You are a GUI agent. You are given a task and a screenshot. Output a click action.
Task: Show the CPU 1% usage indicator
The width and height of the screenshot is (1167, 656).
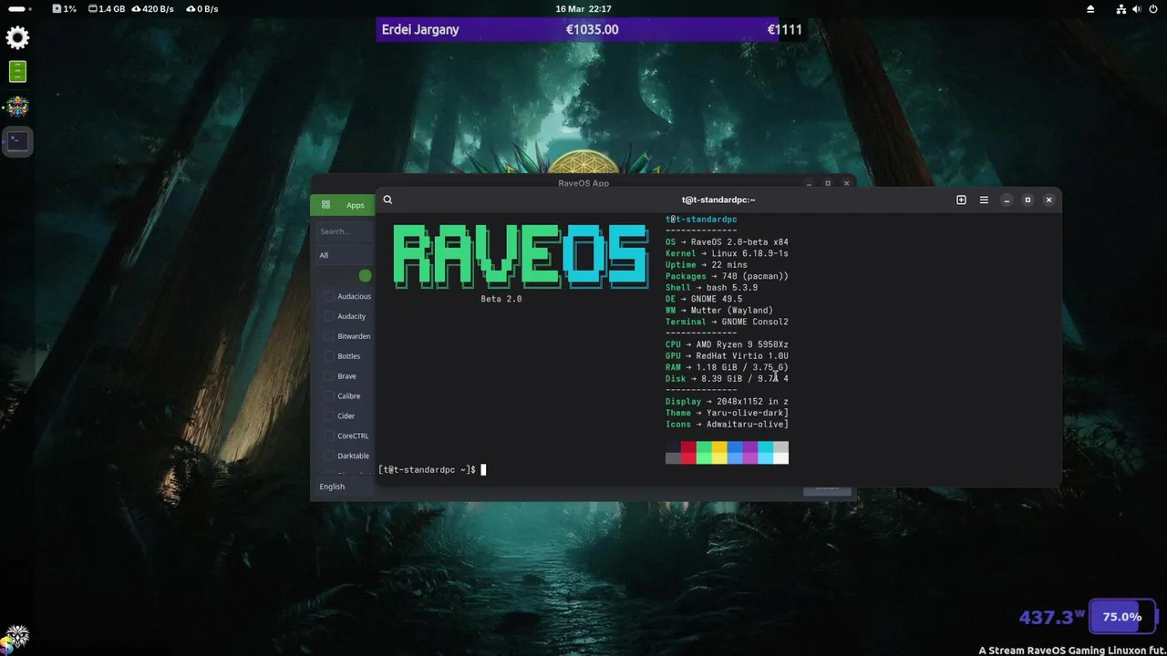coord(64,8)
